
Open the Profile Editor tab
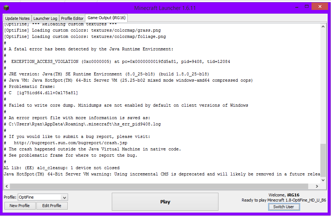[x=72, y=18]
